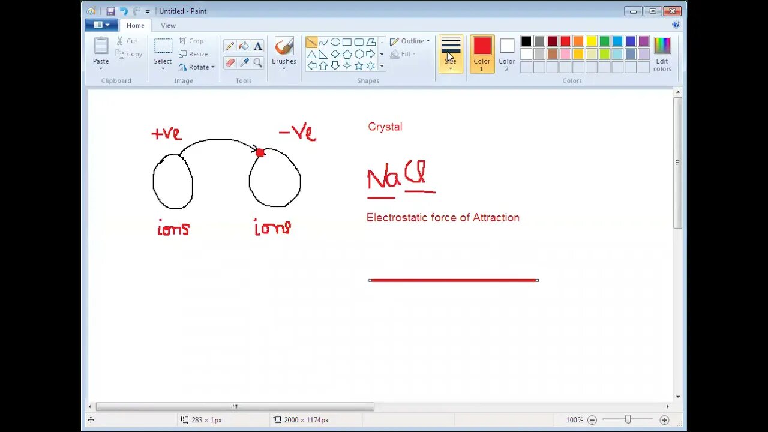
Task: Open the Paste dropdown arrow
Action: pyautogui.click(x=101, y=68)
